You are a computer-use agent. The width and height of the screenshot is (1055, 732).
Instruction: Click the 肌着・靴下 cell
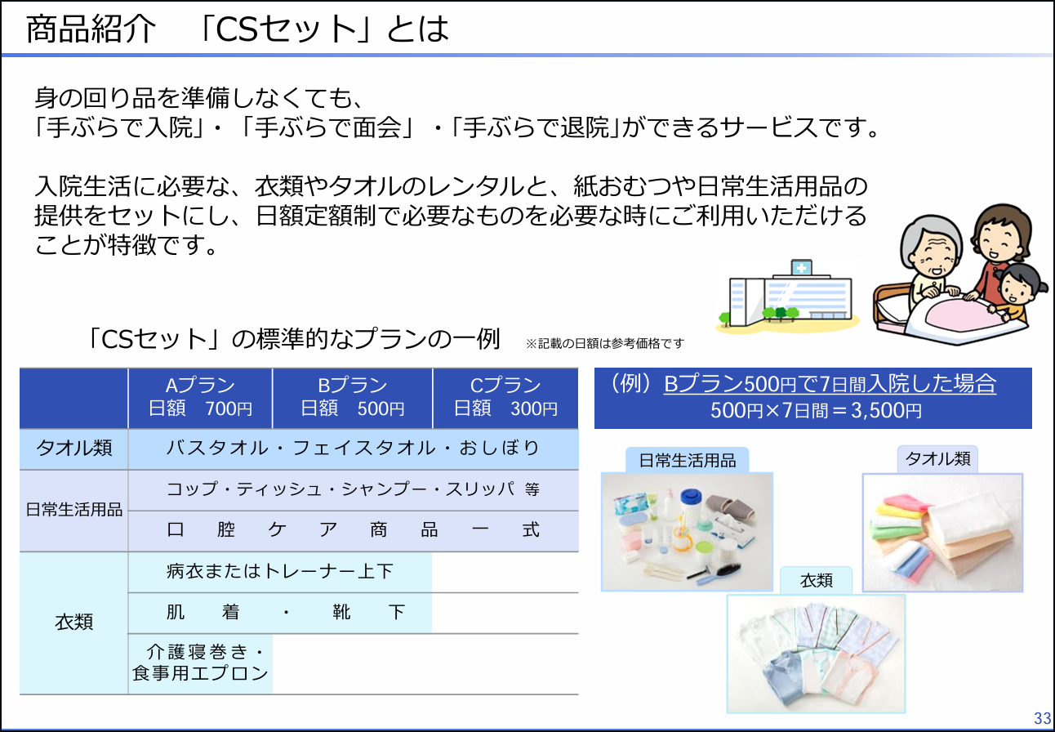pyautogui.click(x=280, y=612)
